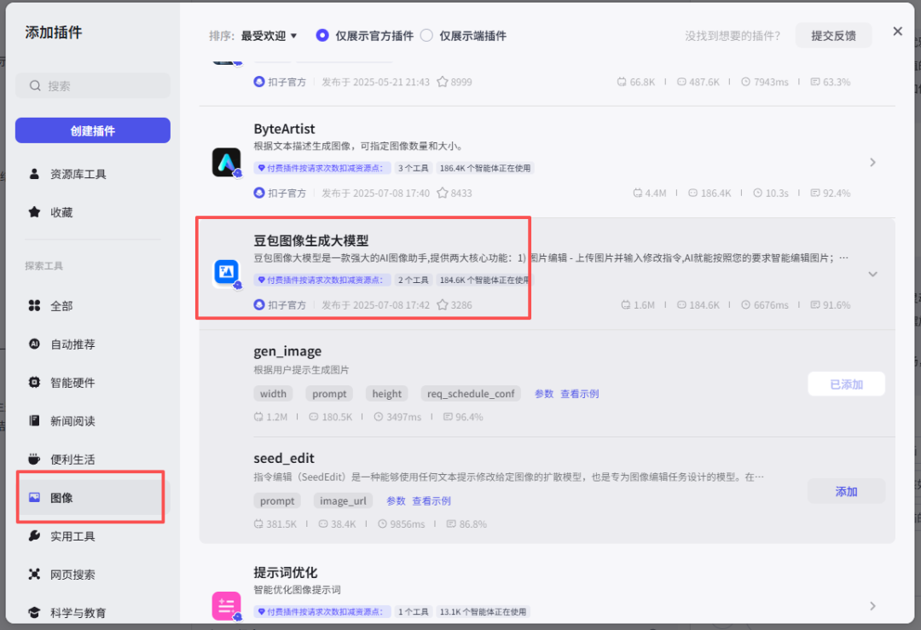Select the 全部 category

coord(93,305)
